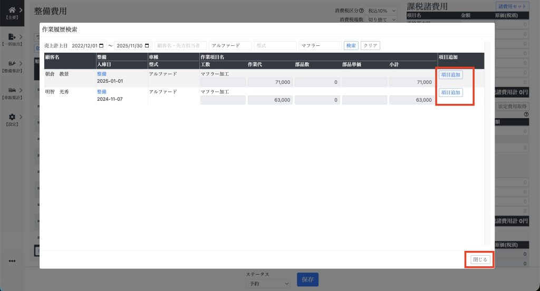This screenshot has width=540, height=291.
Task: Open 整備 link dated 2025-01-01
Action: [102, 74]
